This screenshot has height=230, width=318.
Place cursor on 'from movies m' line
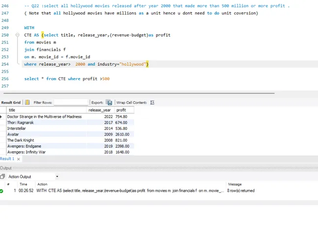[40, 42]
